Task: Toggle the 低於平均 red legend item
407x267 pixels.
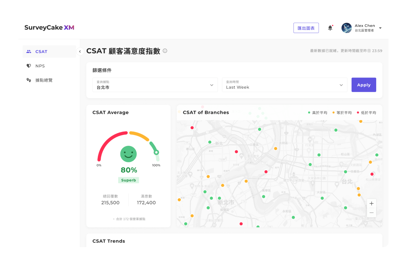Action: click(x=366, y=113)
